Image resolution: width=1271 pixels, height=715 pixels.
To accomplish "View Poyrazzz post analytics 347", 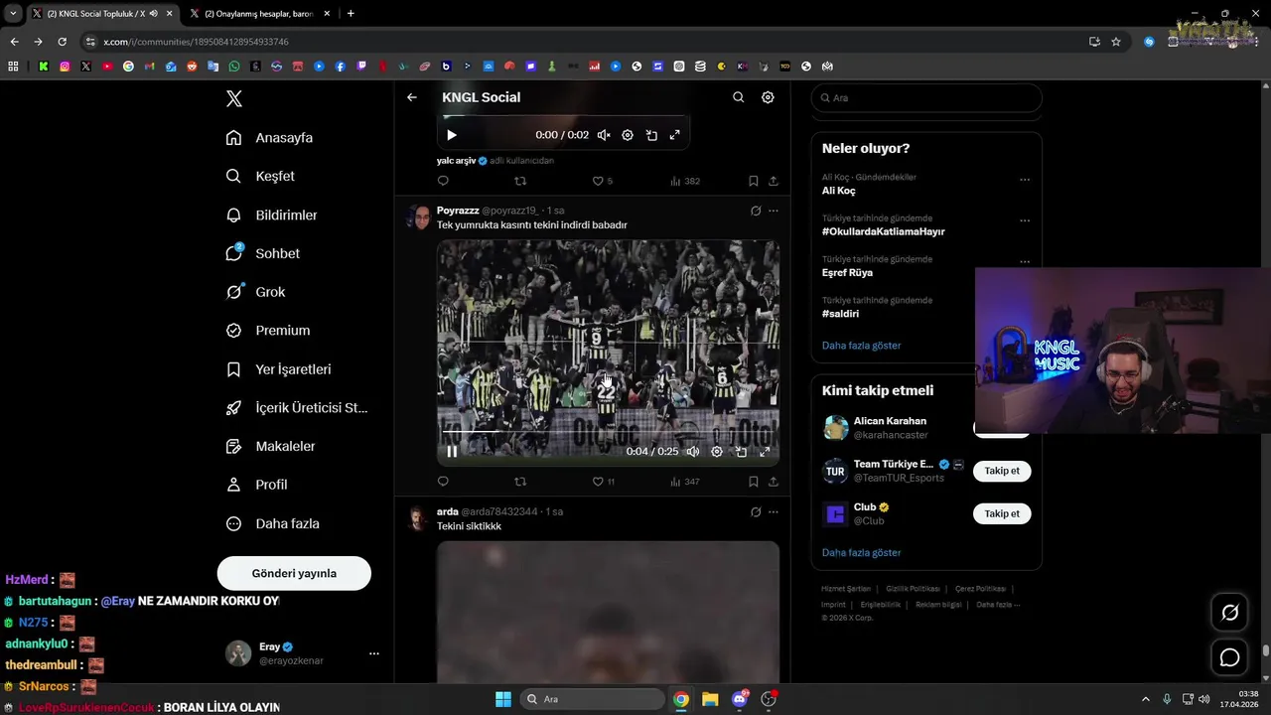I will coord(685,482).
